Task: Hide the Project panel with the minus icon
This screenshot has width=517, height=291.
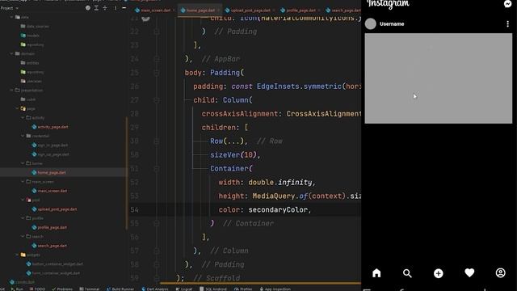Action: tap(124, 8)
